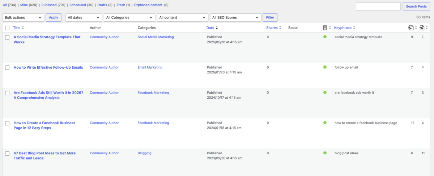Check How to Write Effective Follow-Up Emails
Screen dimensions: 434x176
pos(7,68)
